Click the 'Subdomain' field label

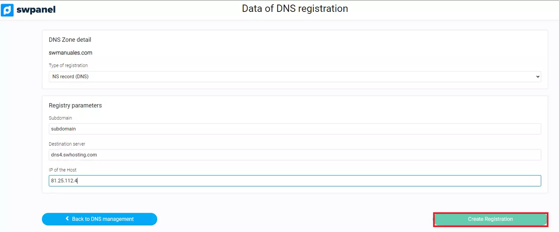[x=60, y=118]
